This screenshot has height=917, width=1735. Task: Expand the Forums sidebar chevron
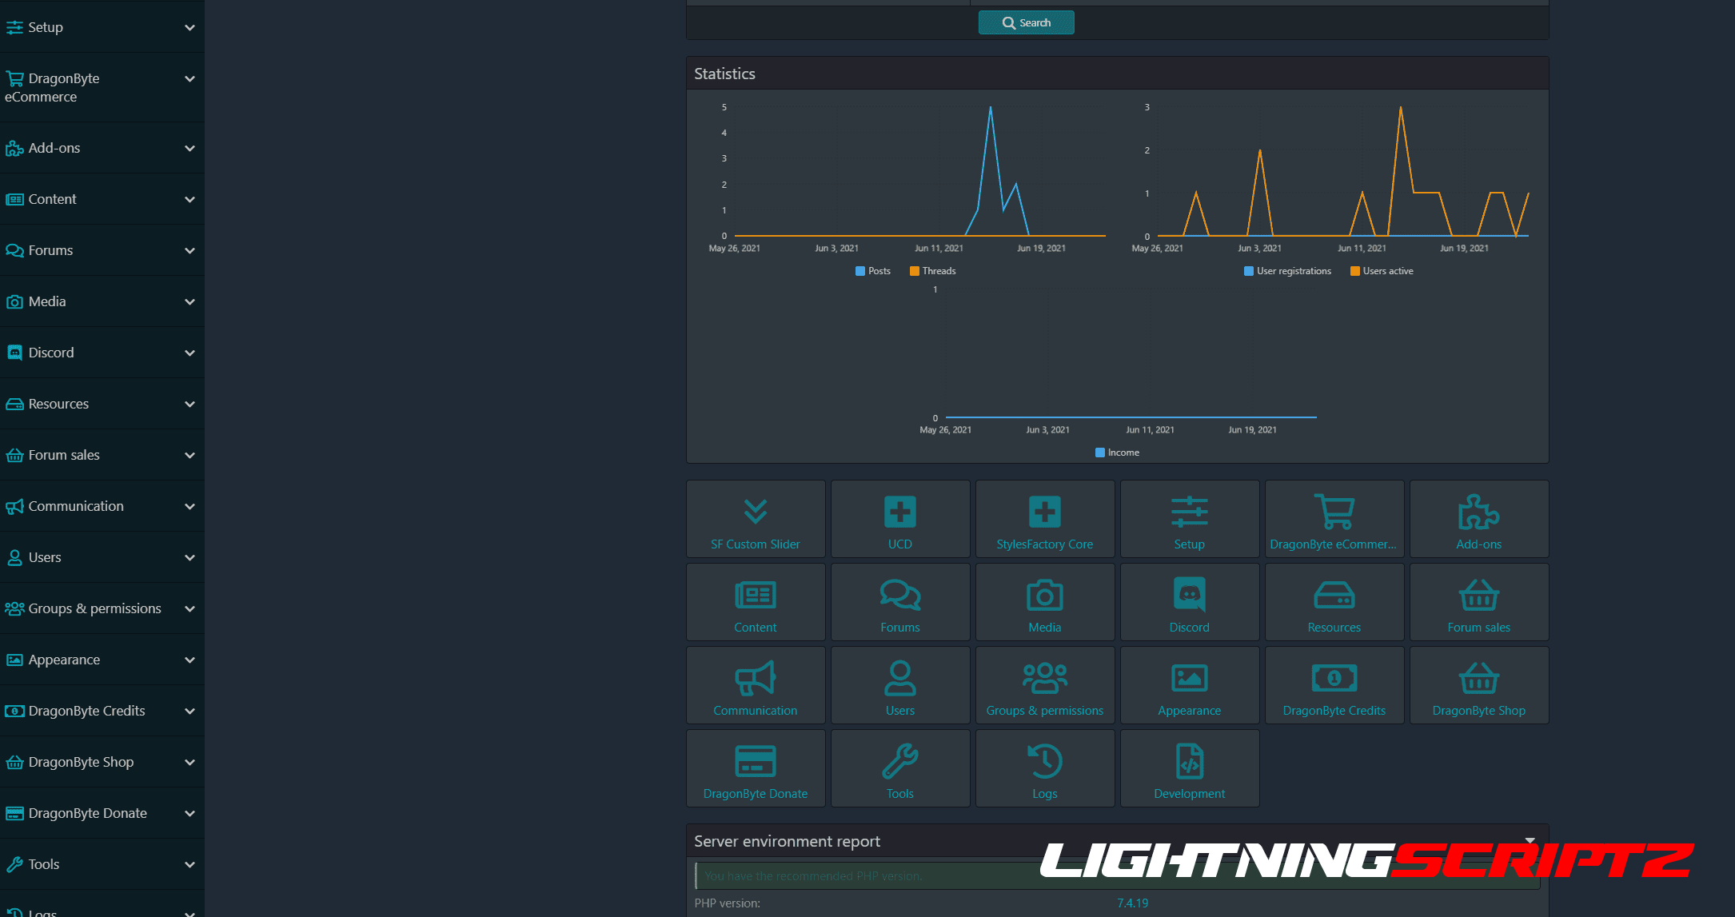[x=189, y=250]
